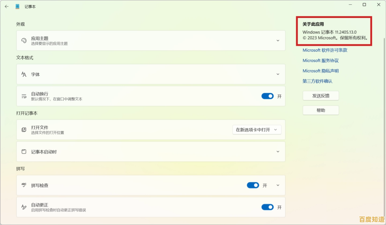386x225 pixels.
Task: Expand the 应用主题 section chevron
Action: [278, 41]
